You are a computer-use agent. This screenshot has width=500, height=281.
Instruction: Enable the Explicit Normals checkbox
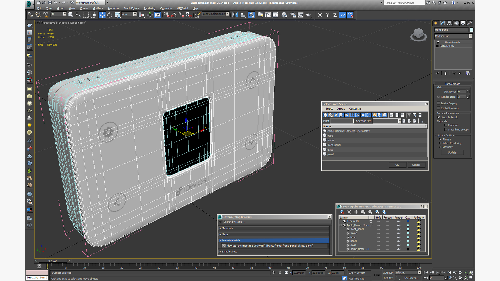tap(439, 108)
